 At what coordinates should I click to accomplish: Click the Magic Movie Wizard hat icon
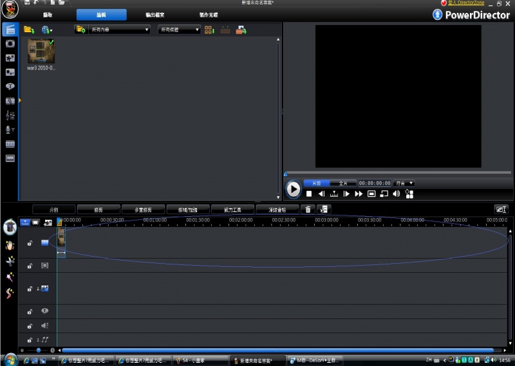pos(10,227)
